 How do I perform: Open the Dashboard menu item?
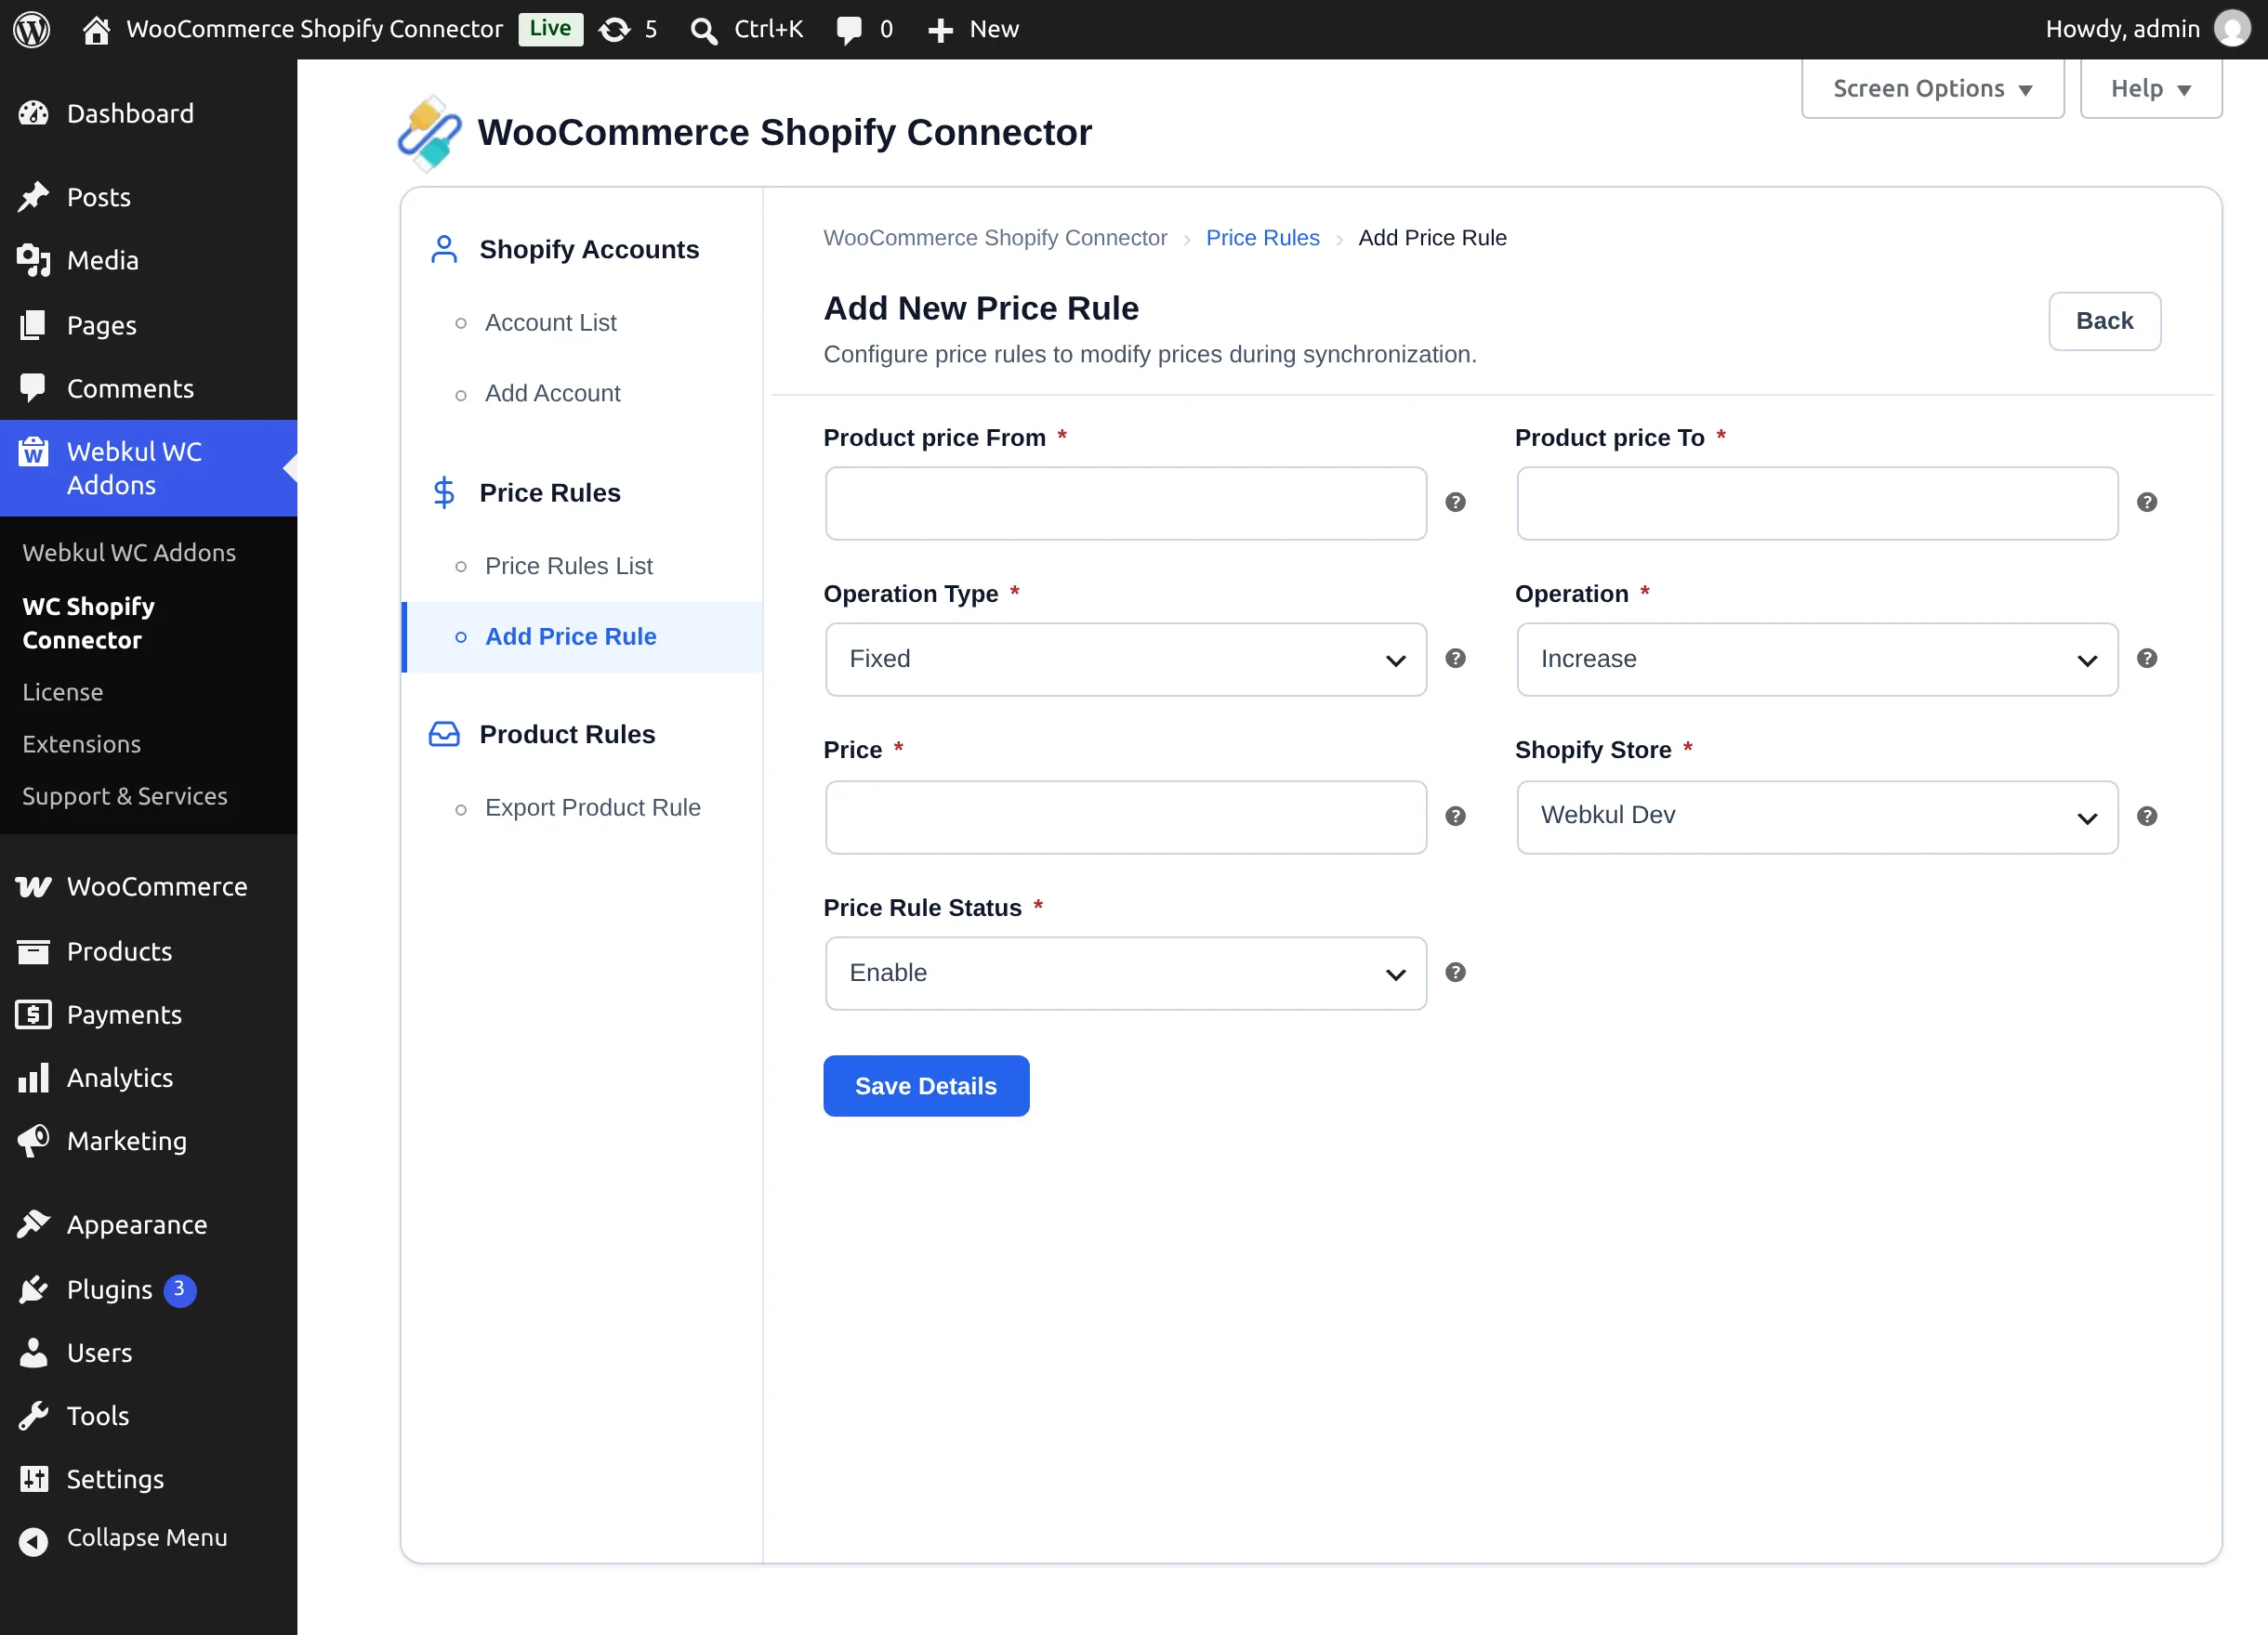(x=148, y=114)
